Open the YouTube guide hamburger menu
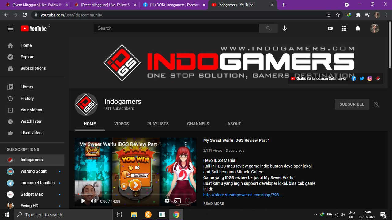This screenshot has width=392, height=220. coord(10,28)
